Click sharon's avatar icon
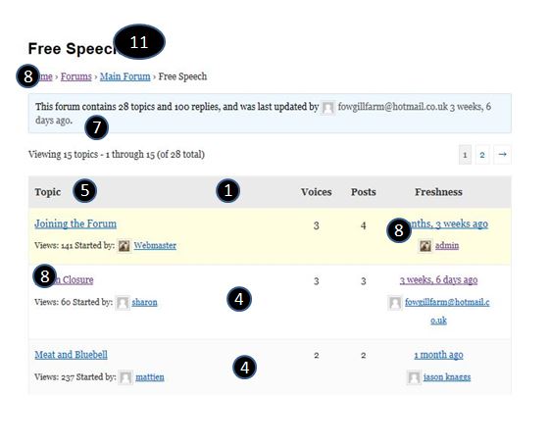550x445 pixels. [x=123, y=302]
